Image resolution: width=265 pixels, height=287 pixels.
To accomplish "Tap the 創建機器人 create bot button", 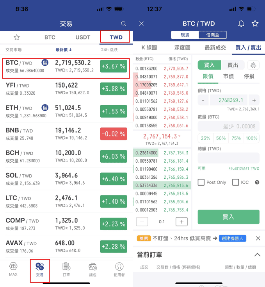I will [x=233, y=238].
